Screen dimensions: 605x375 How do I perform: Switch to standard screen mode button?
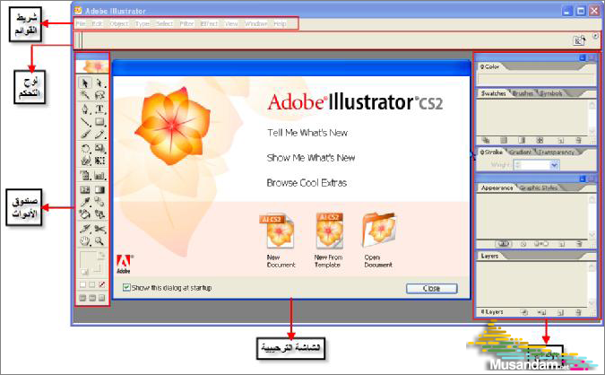coord(82,298)
